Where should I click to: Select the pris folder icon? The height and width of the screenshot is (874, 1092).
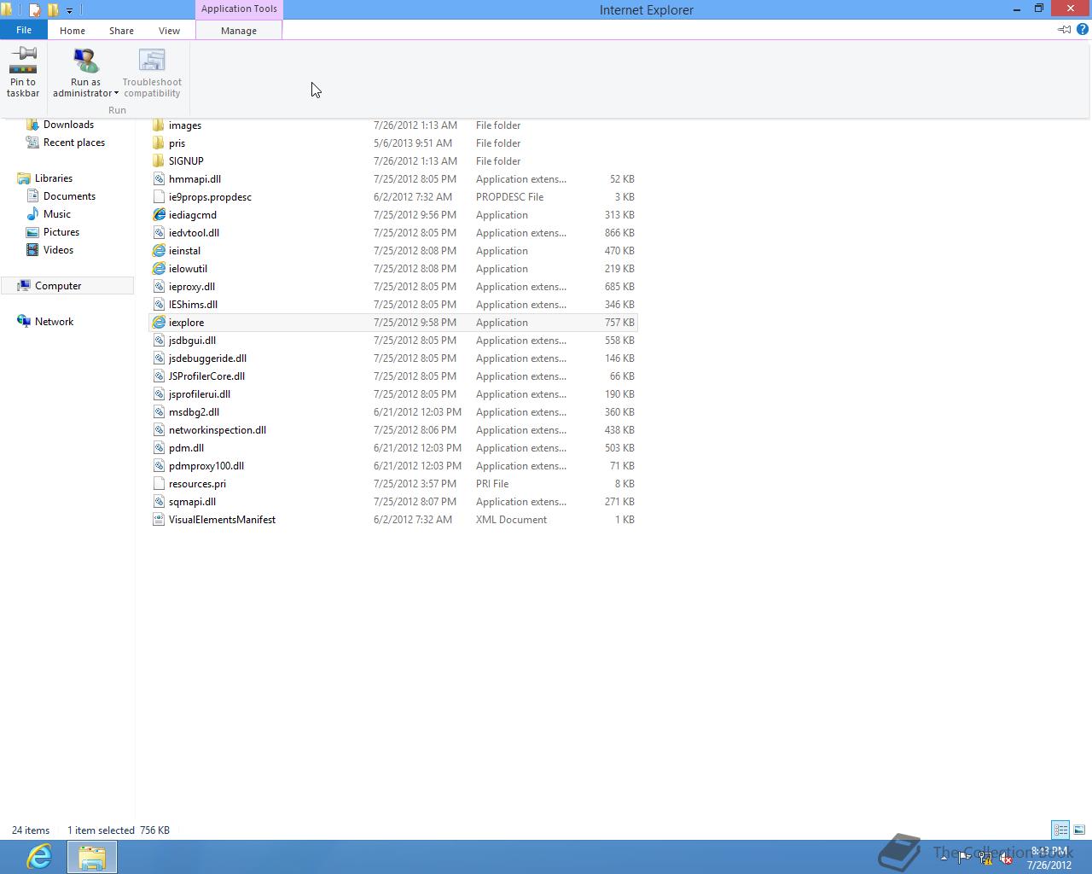(x=159, y=143)
